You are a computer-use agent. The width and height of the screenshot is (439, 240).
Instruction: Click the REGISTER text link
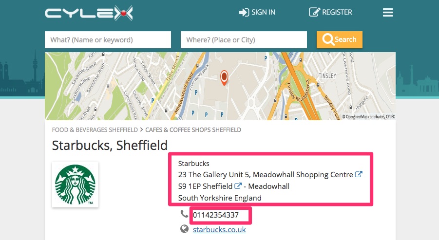337,12
